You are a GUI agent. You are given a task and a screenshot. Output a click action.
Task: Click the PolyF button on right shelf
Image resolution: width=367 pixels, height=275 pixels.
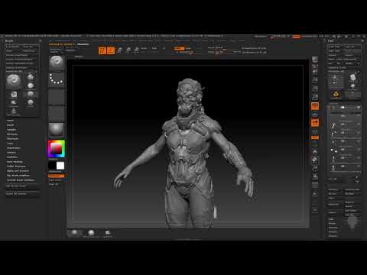click(x=315, y=185)
